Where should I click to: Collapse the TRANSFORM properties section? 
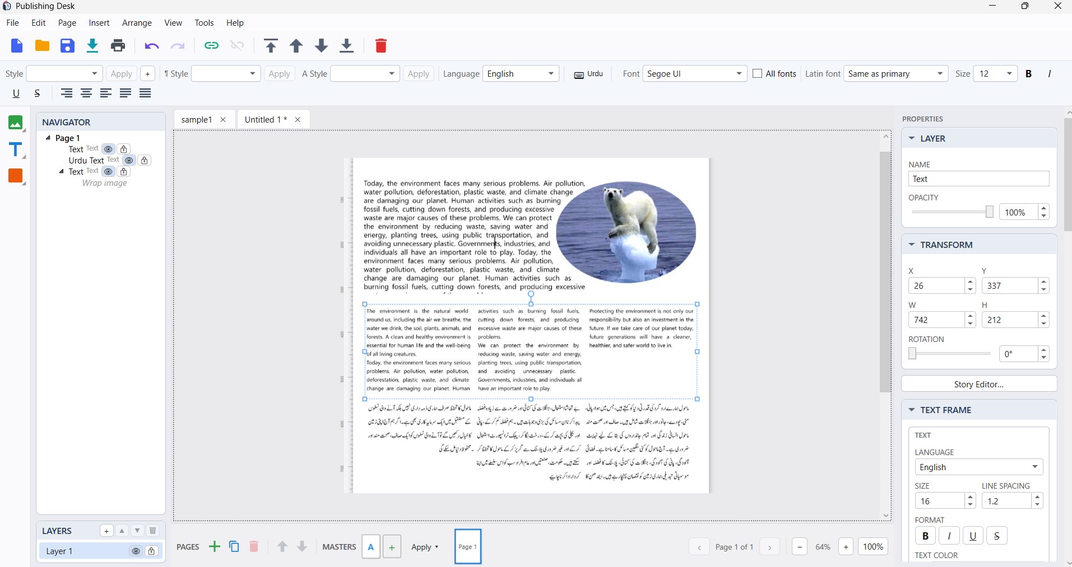click(912, 245)
